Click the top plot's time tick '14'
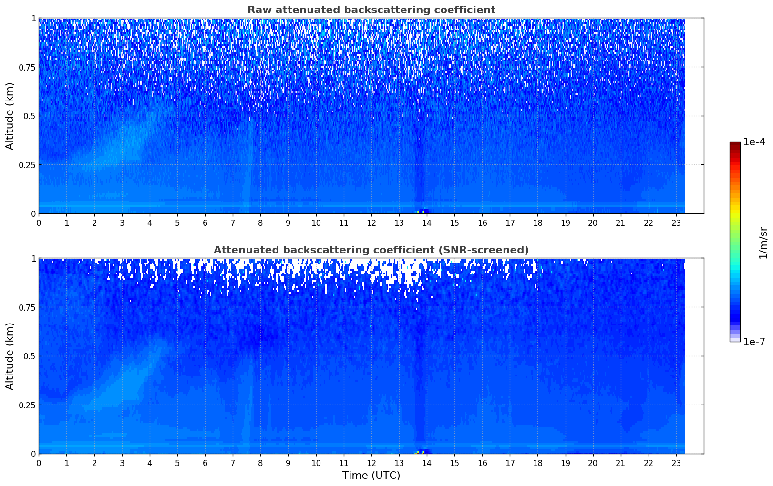The width and height of the screenshot is (773, 486). click(x=427, y=223)
